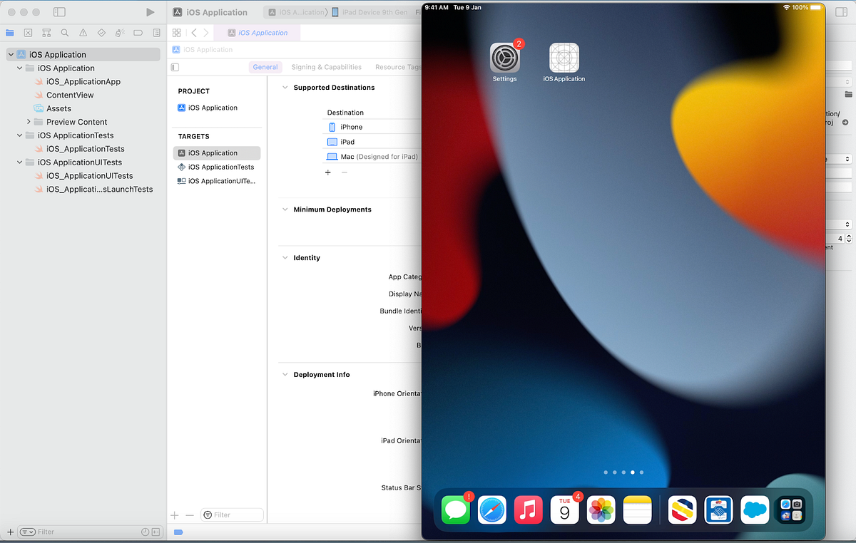Open the Breakpoint navigator tag icon

138,33
